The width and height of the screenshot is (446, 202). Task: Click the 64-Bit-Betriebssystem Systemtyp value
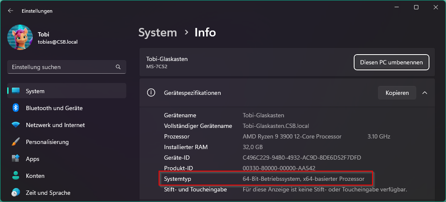[x=304, y=179]
